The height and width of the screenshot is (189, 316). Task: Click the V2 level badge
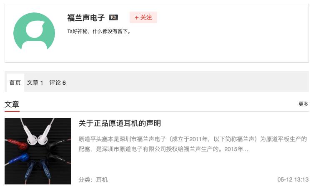113,17
